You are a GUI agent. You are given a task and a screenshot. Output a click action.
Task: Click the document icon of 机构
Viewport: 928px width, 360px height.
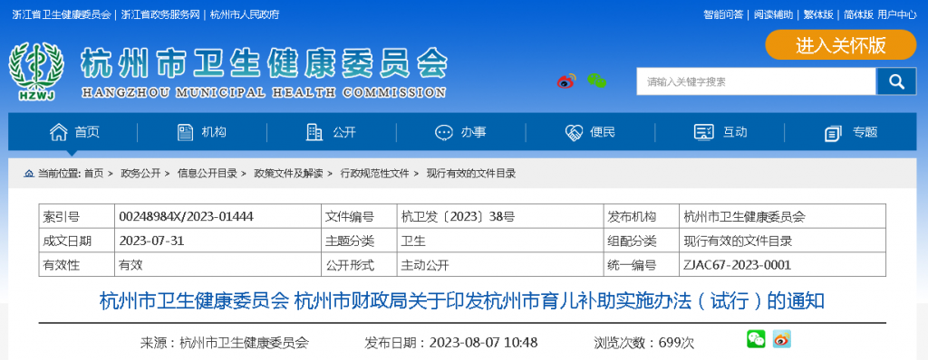click(185, 132)
